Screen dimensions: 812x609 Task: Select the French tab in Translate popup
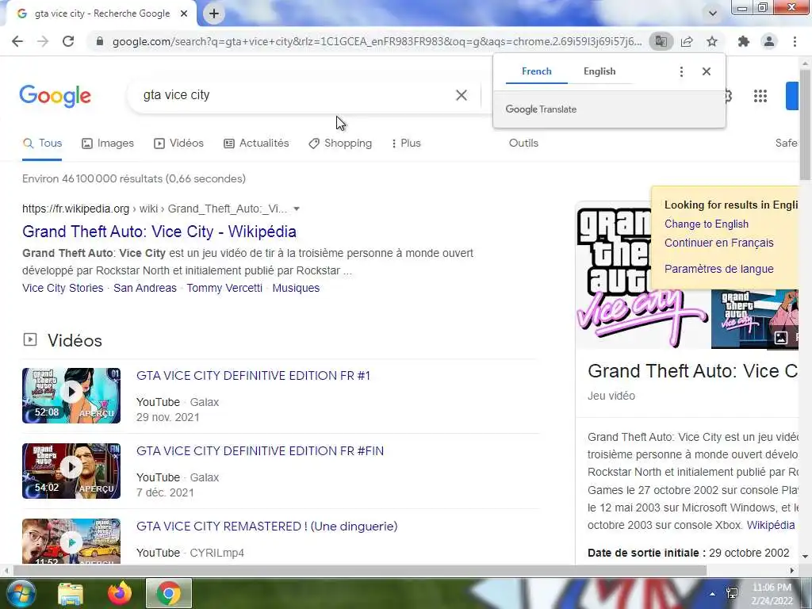(x=537, y=71)
